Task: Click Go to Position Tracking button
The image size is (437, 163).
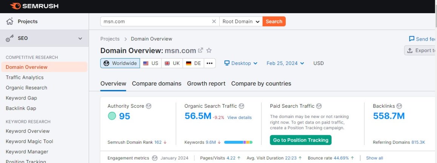Action: coord(301,140)
